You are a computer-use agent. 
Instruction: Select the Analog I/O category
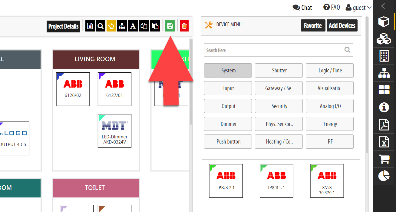330,106
